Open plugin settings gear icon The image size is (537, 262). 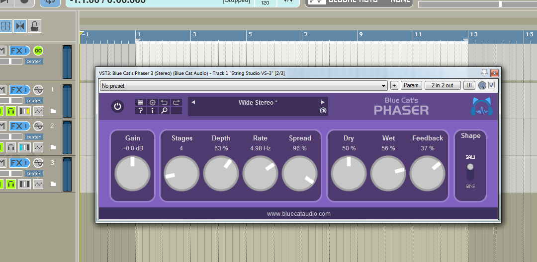point(153,102)
